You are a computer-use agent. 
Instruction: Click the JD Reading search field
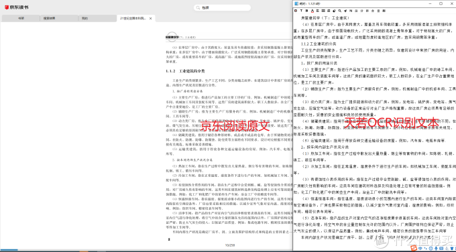pos(222,8)
